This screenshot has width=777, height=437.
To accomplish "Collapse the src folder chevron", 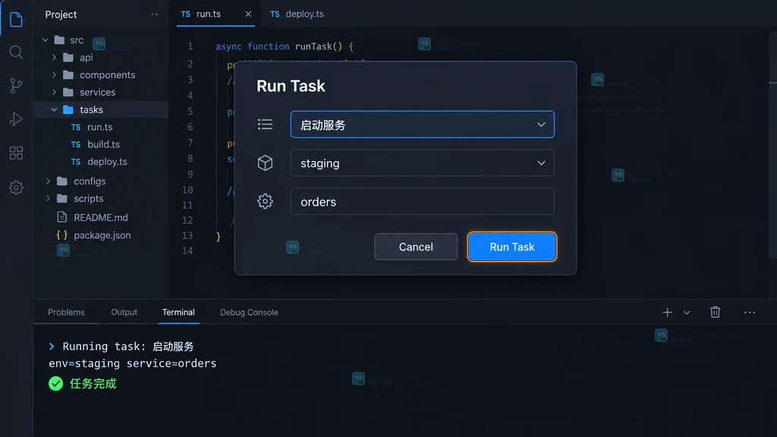I will click(x=45, y=39).
